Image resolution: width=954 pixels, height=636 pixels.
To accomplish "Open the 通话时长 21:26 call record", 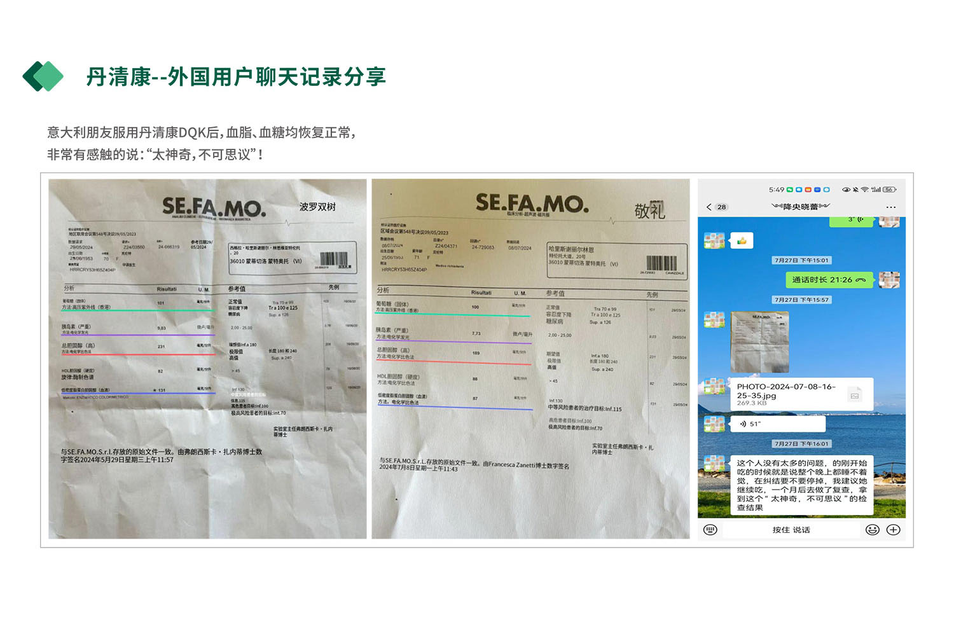I will pyautogui.click(x=829, y=280).
